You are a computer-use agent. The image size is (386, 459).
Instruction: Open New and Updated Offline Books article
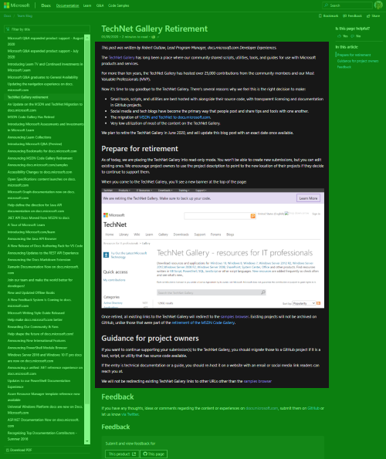tap(31, 292)
